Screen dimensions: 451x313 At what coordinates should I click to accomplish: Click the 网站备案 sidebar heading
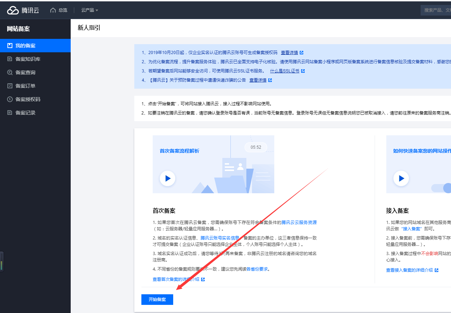18,29
